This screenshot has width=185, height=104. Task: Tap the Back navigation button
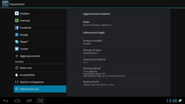tap(6, 101)
